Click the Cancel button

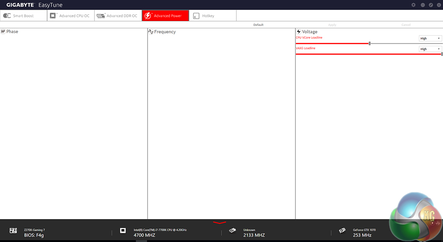(x=406, y=25)
